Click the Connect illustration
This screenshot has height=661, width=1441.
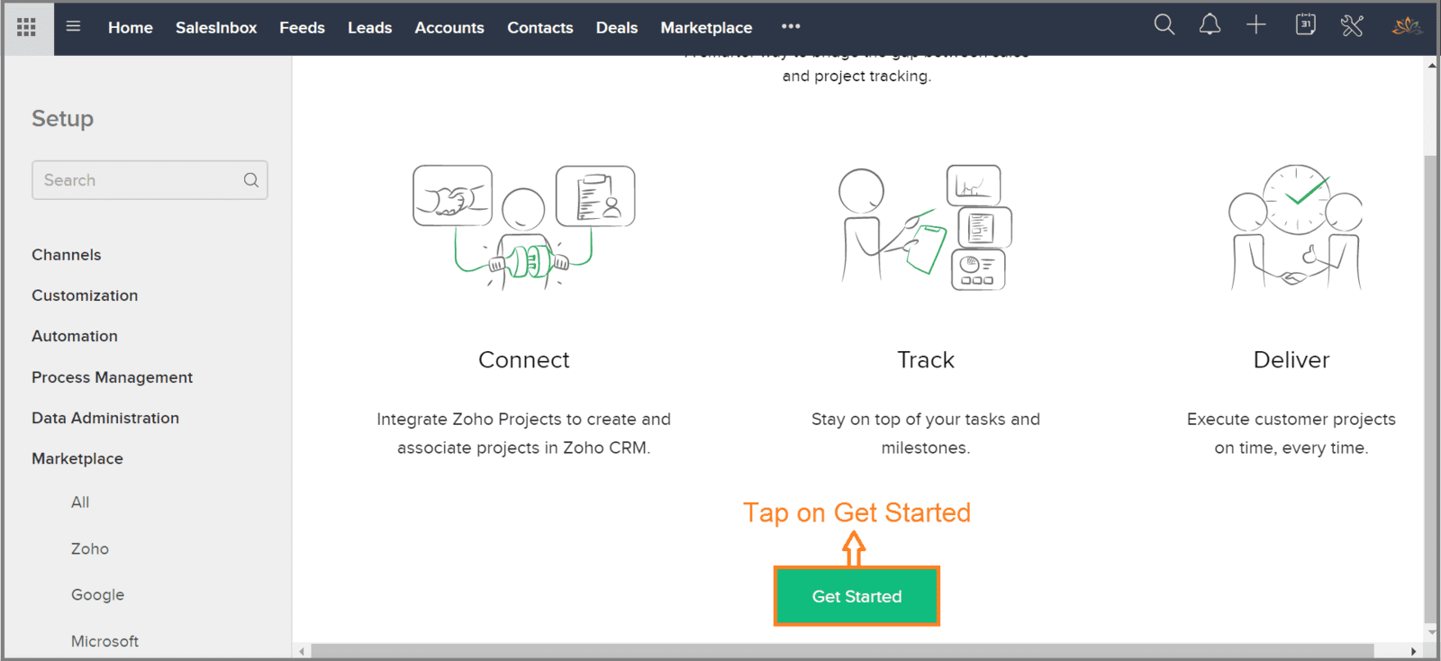coord(524,227)
